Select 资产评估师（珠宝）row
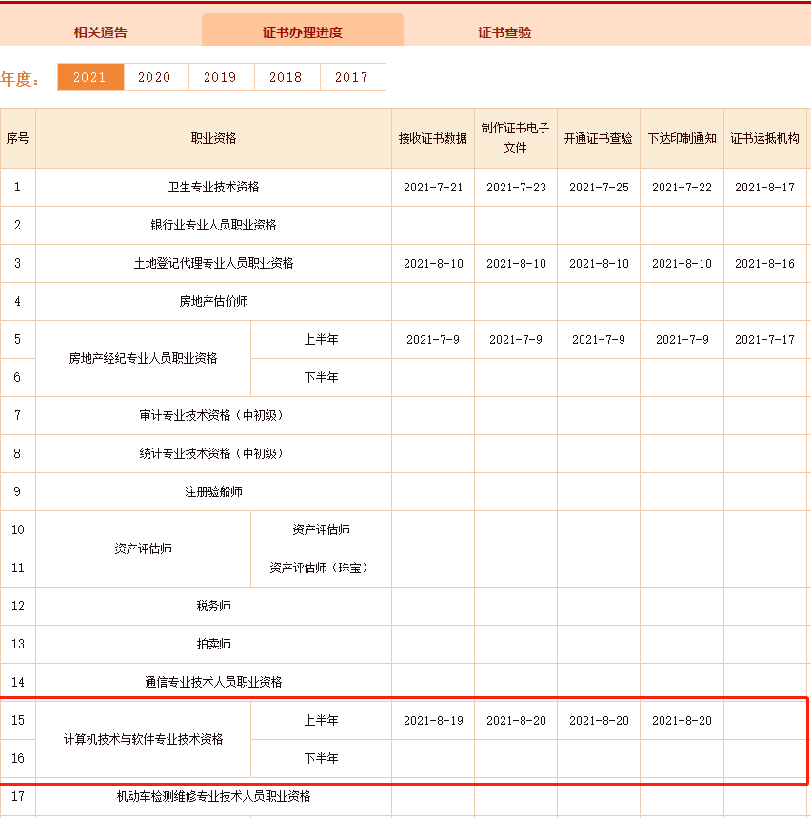811x818 pixels. (320, 568)
